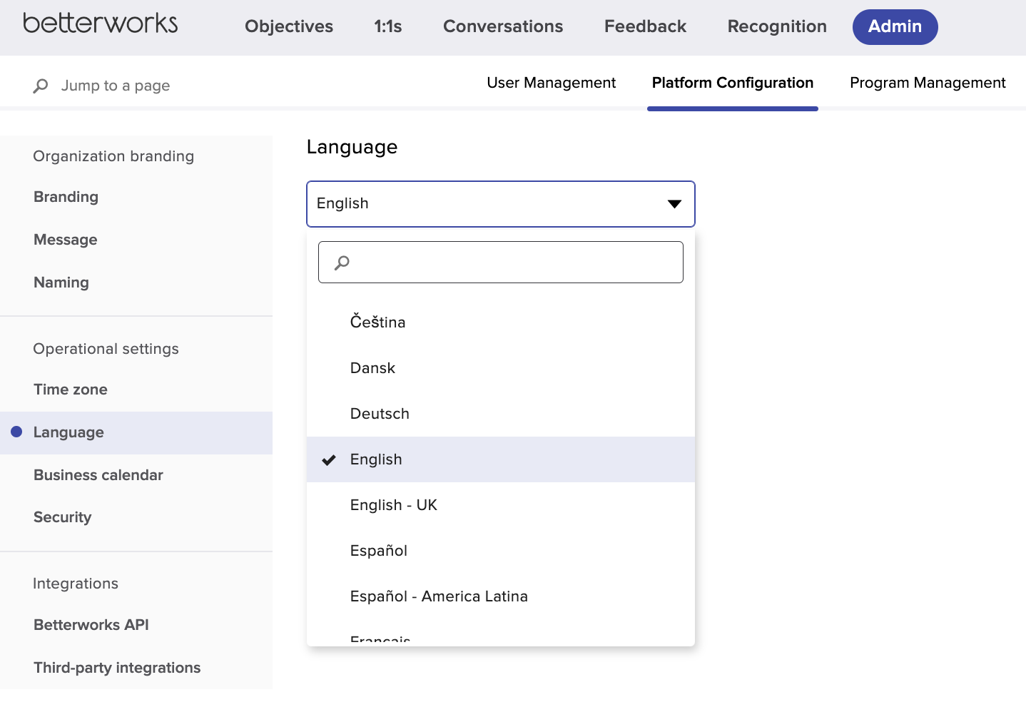Go to the Objectives menu

click(289, 26)
